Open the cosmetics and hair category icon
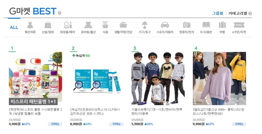 coord(68,25)
